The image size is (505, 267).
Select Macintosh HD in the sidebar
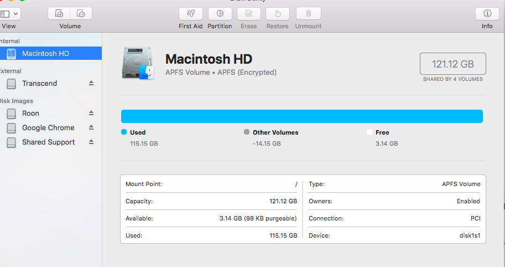tap(51, 53)
